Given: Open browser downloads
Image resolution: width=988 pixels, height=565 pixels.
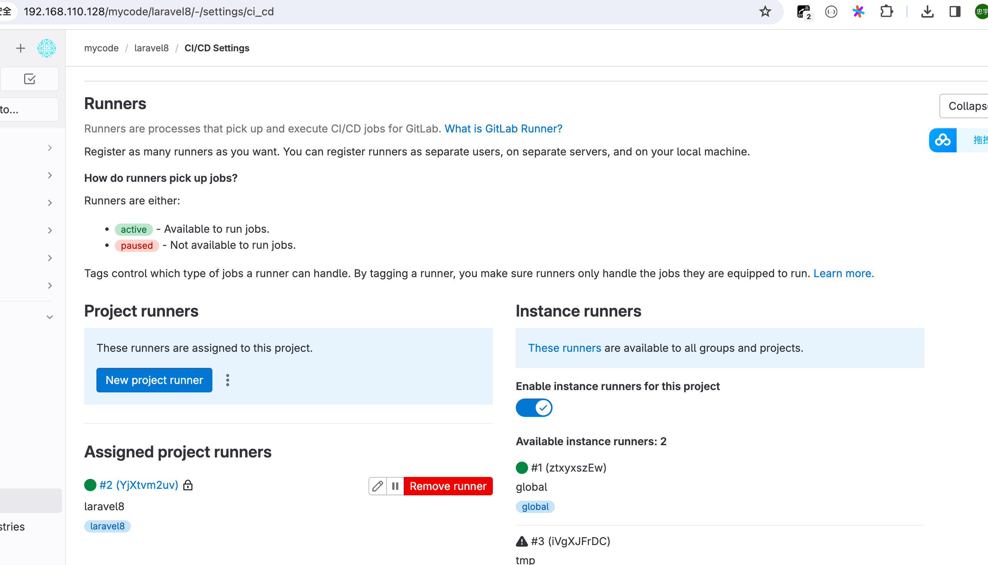Looking at the screenshot, I should tap(927, 11).
